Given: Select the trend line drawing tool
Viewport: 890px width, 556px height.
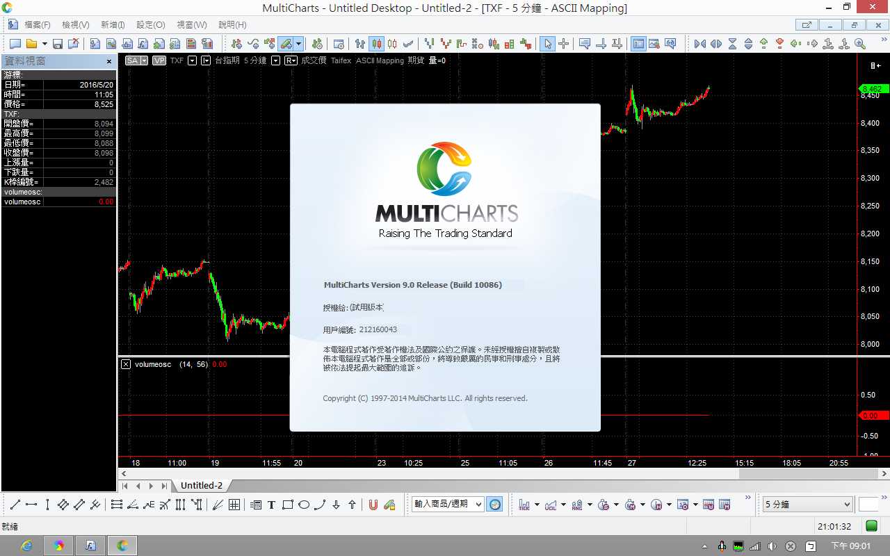Looking at the screenshot, I should coord(15,505).
